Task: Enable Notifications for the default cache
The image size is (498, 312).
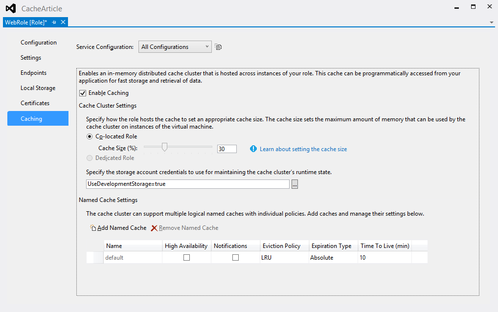Action: click(x=235, y=258)
